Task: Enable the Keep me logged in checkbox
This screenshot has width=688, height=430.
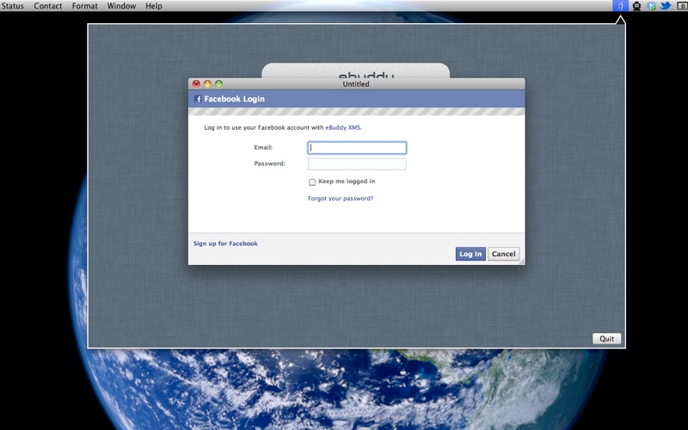Action: tap(312, 182)
